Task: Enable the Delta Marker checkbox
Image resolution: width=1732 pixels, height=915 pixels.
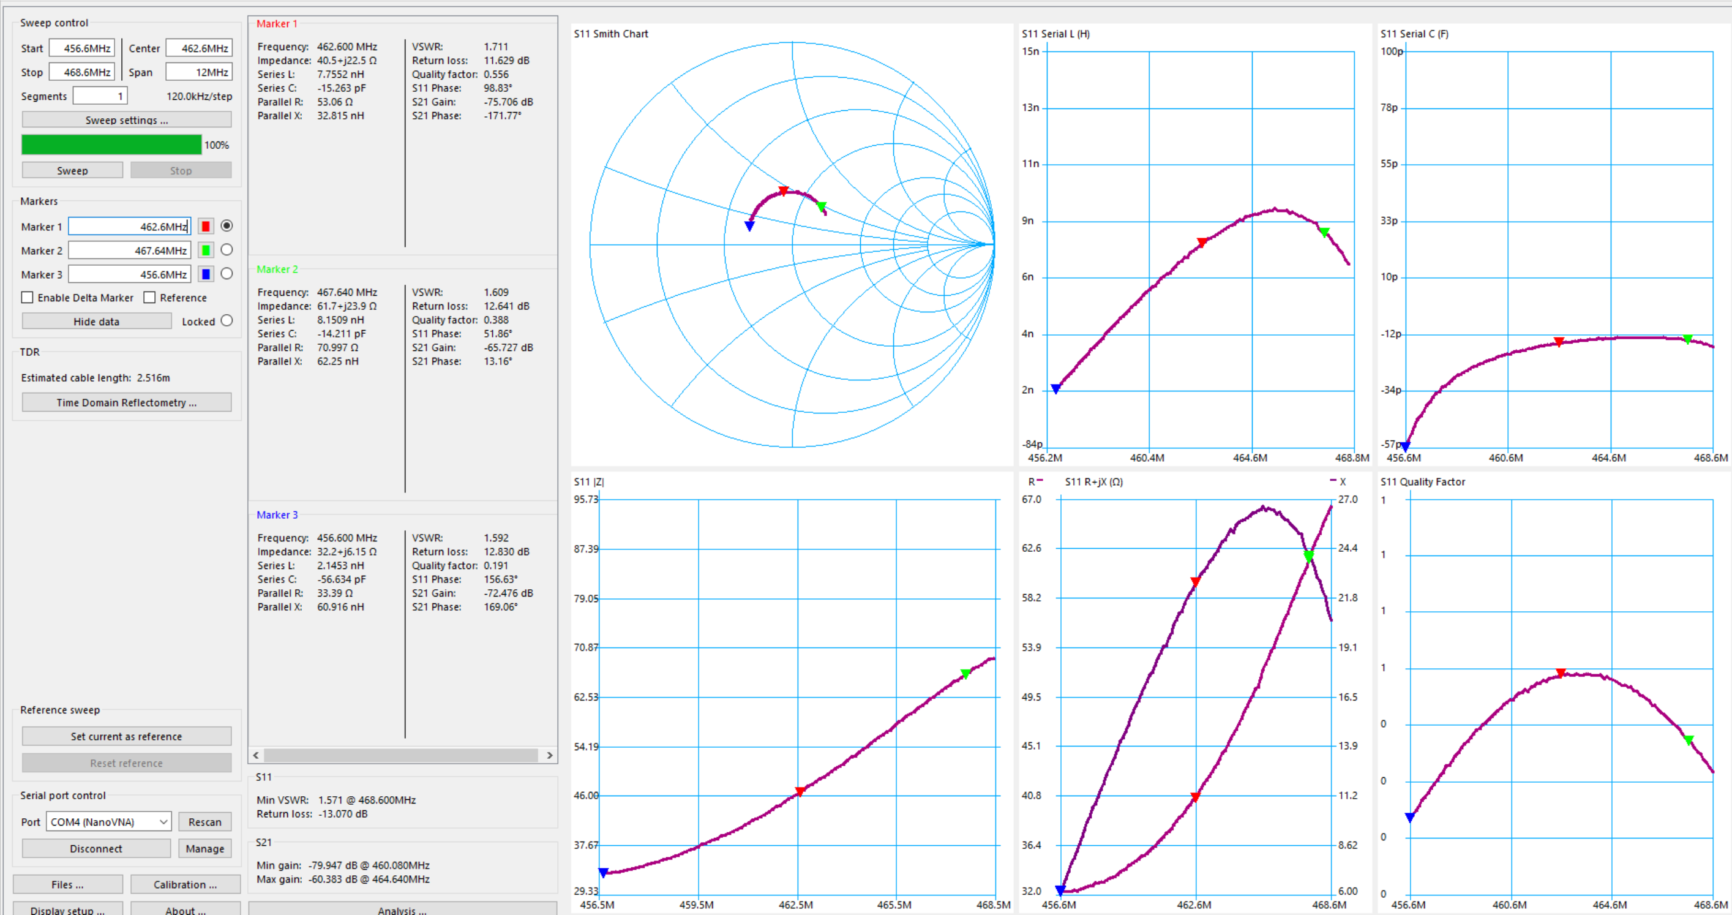Action: (x=27, y=298)
